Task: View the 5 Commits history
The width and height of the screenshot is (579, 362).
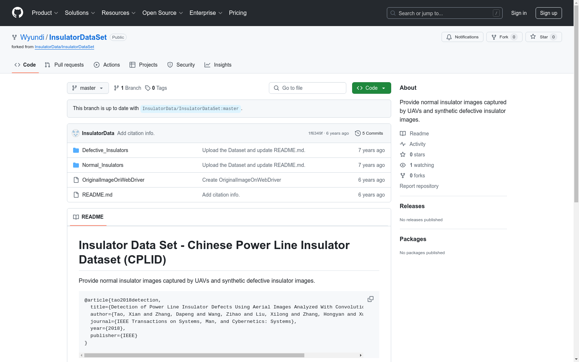Action: point(369,133)
